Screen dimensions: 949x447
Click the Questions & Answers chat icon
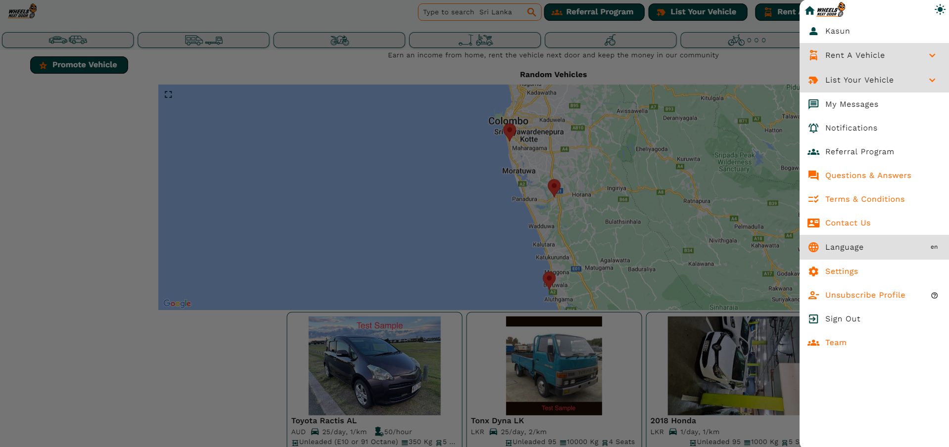(813, 176)
